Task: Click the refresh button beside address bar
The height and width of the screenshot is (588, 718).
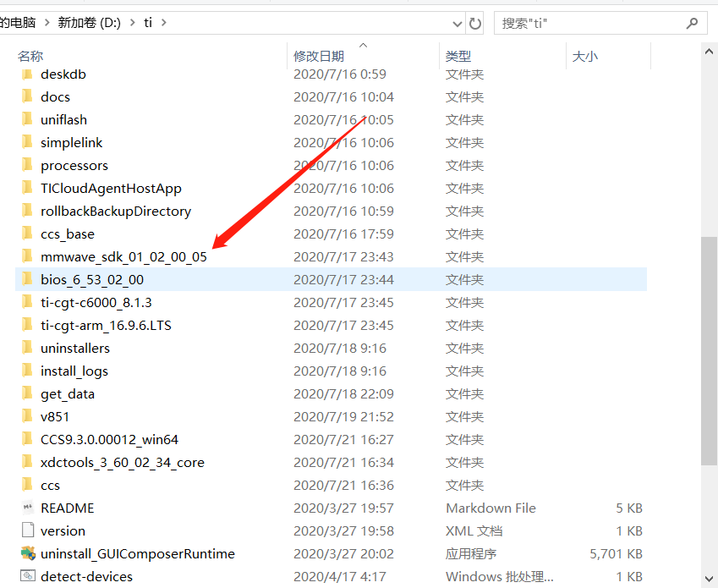Action: coord(475,23)
